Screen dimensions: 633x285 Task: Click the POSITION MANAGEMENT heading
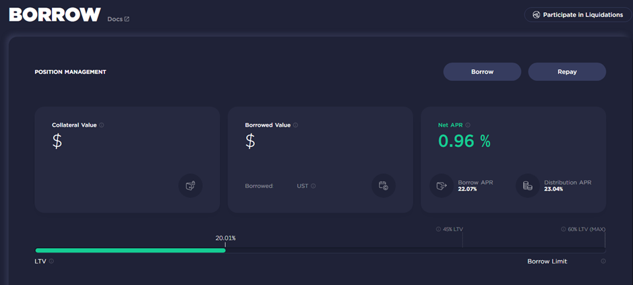tap(70, 72)
